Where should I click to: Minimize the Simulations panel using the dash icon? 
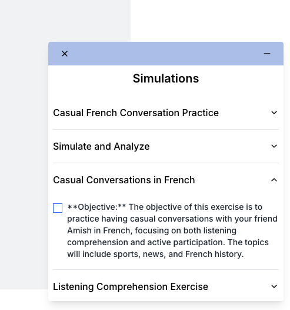[267, 54]
